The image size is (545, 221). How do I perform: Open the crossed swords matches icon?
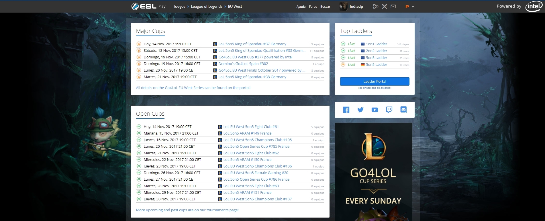[385, 6]
